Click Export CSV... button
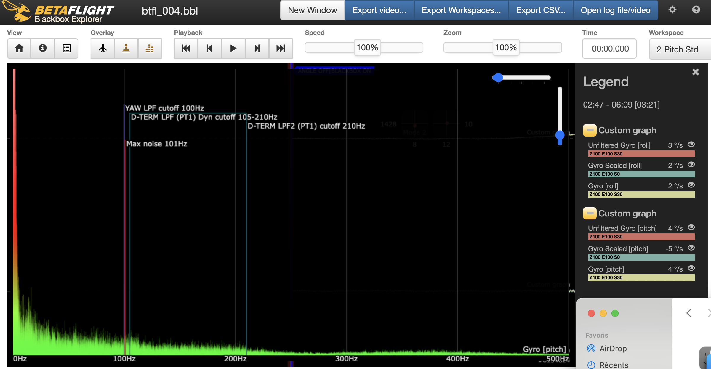The width and height of the screenshot is (711, 369). [541, 10]
